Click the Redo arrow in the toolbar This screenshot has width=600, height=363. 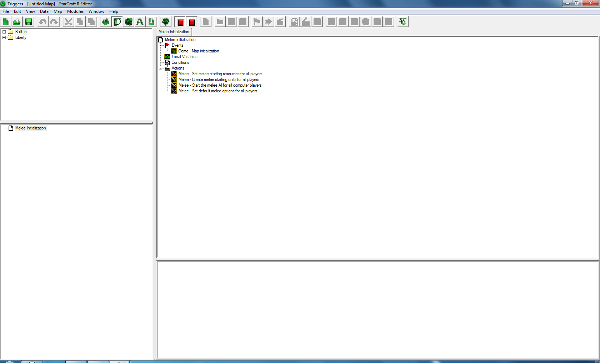tap(54, 22)
